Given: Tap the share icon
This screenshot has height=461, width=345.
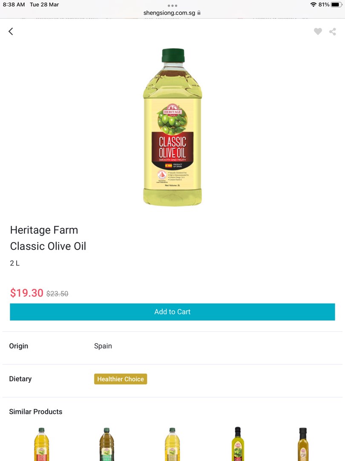Looking at the screenshot, I should click(x=333, y=31).
